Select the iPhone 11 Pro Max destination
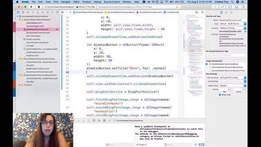Screen dimensions: 261x147 (x=86, y=7)
